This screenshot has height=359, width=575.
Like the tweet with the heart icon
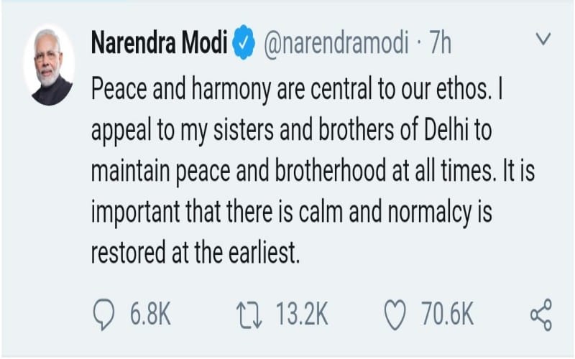point(394,313)
